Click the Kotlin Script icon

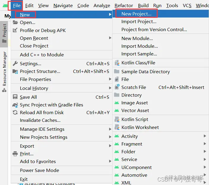point(117,119)
